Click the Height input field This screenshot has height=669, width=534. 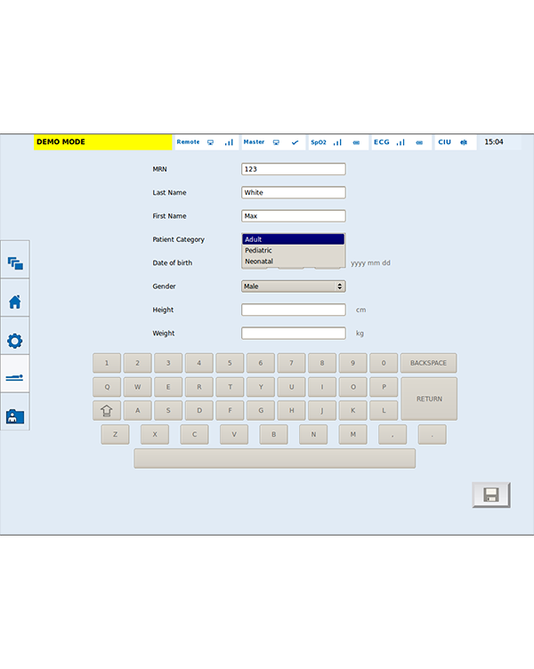click(293, 310)
